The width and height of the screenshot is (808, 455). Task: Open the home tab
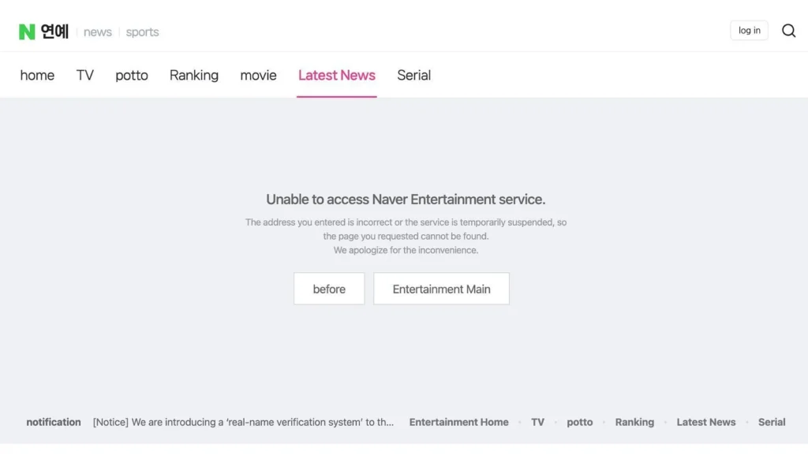click(37, 75)
